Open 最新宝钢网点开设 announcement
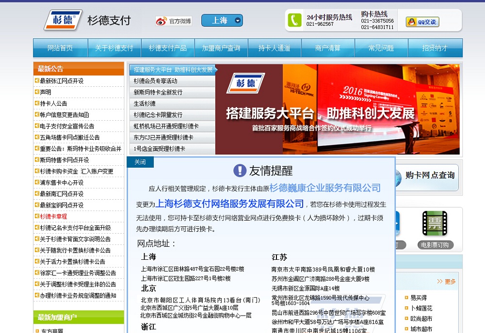 coord(62,206)
